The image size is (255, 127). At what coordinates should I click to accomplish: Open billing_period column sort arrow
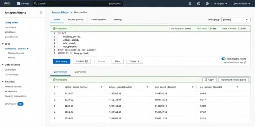[101, 87]
